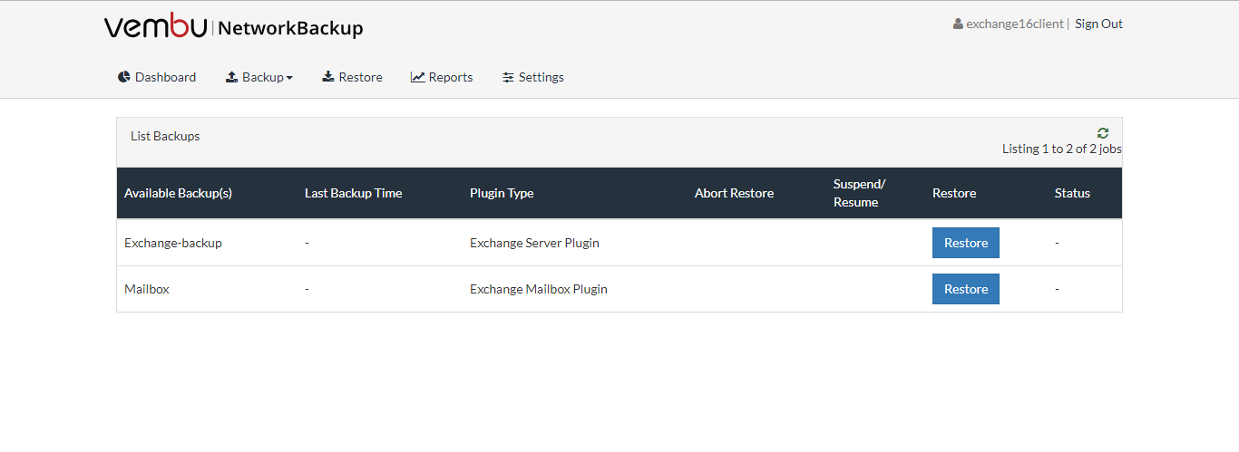Click the Suspend/Resume column header
Image resolution: width=1239 pixels, height=452 pixels.
click(859, 193)
